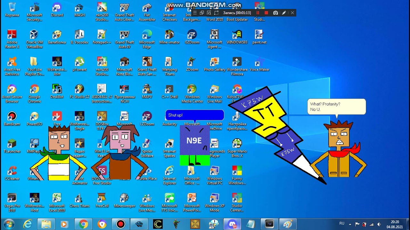The height and width of the screenshot is (230, 410).
Task: Open DOSBox from the taskbar
Action: [x=195, y=224]
